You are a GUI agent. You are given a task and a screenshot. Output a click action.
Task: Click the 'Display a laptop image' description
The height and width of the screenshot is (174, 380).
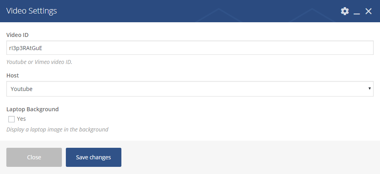point(57,130)
